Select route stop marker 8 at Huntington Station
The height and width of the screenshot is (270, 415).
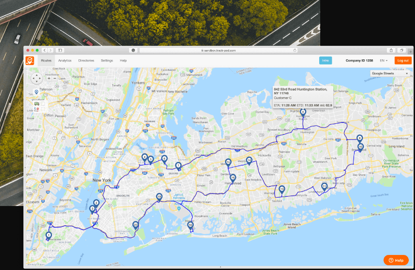point(303,112)
